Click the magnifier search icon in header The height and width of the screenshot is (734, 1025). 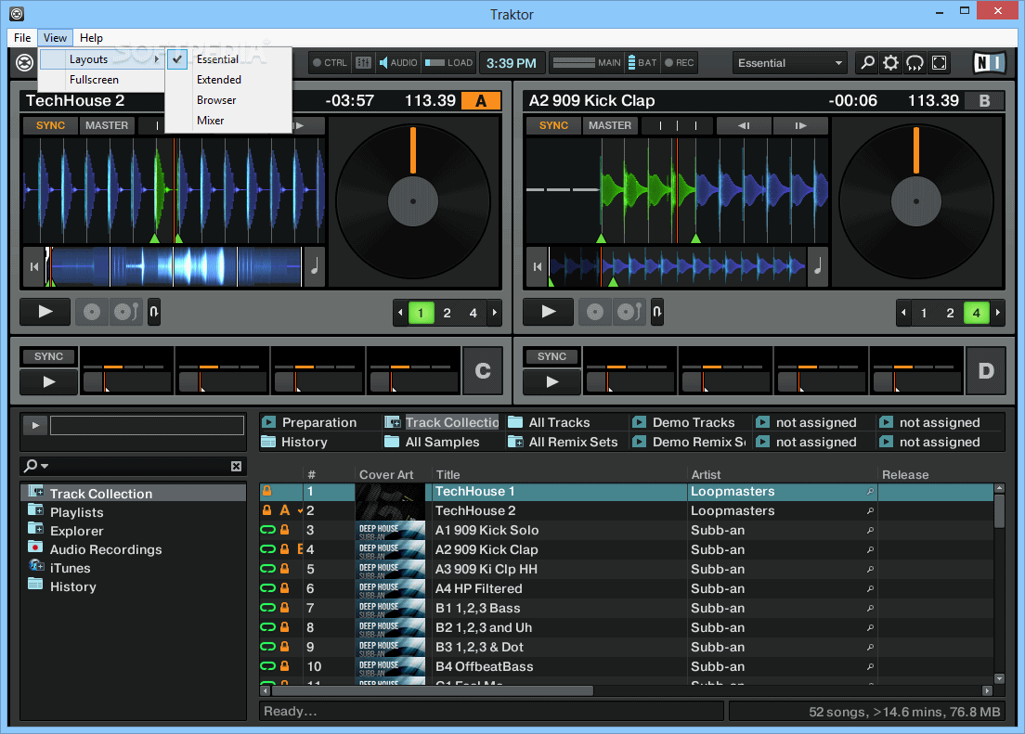(867, 63)
